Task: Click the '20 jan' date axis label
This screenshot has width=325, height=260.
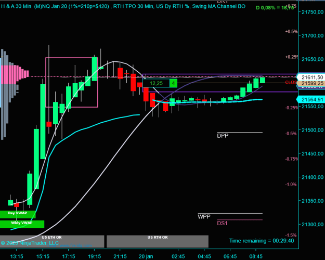Action: pos(146,257)
